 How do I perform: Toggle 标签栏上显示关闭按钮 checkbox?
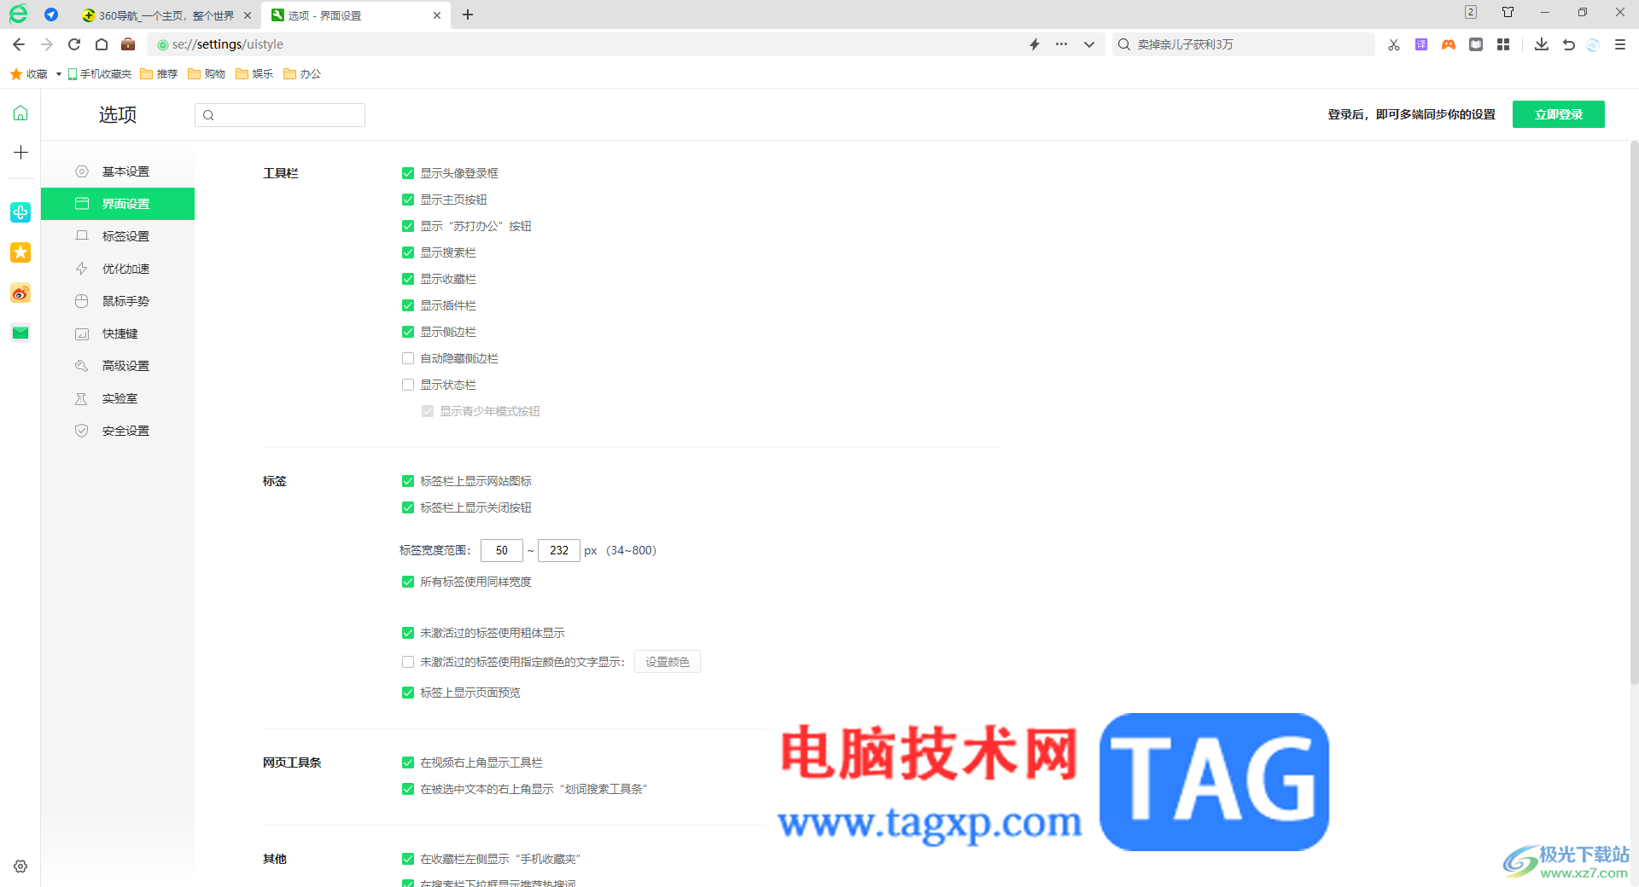408,507
